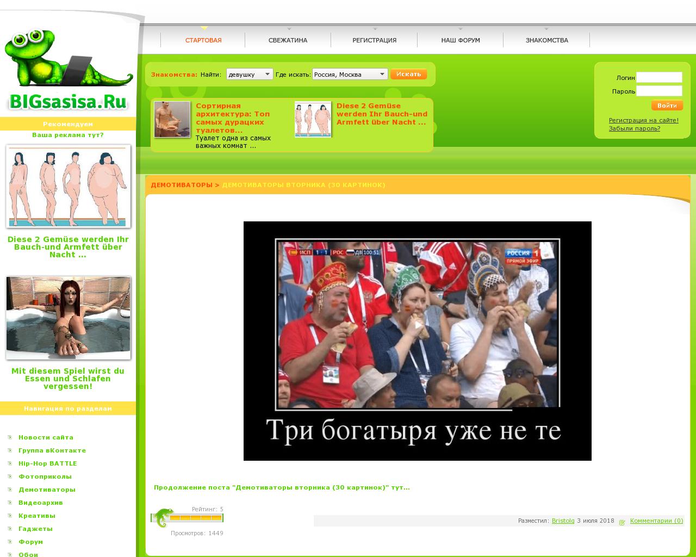Open the Форум sidebar link
Image resolution: width=696 pixels, height=557 pixels.
click(30, 542)
